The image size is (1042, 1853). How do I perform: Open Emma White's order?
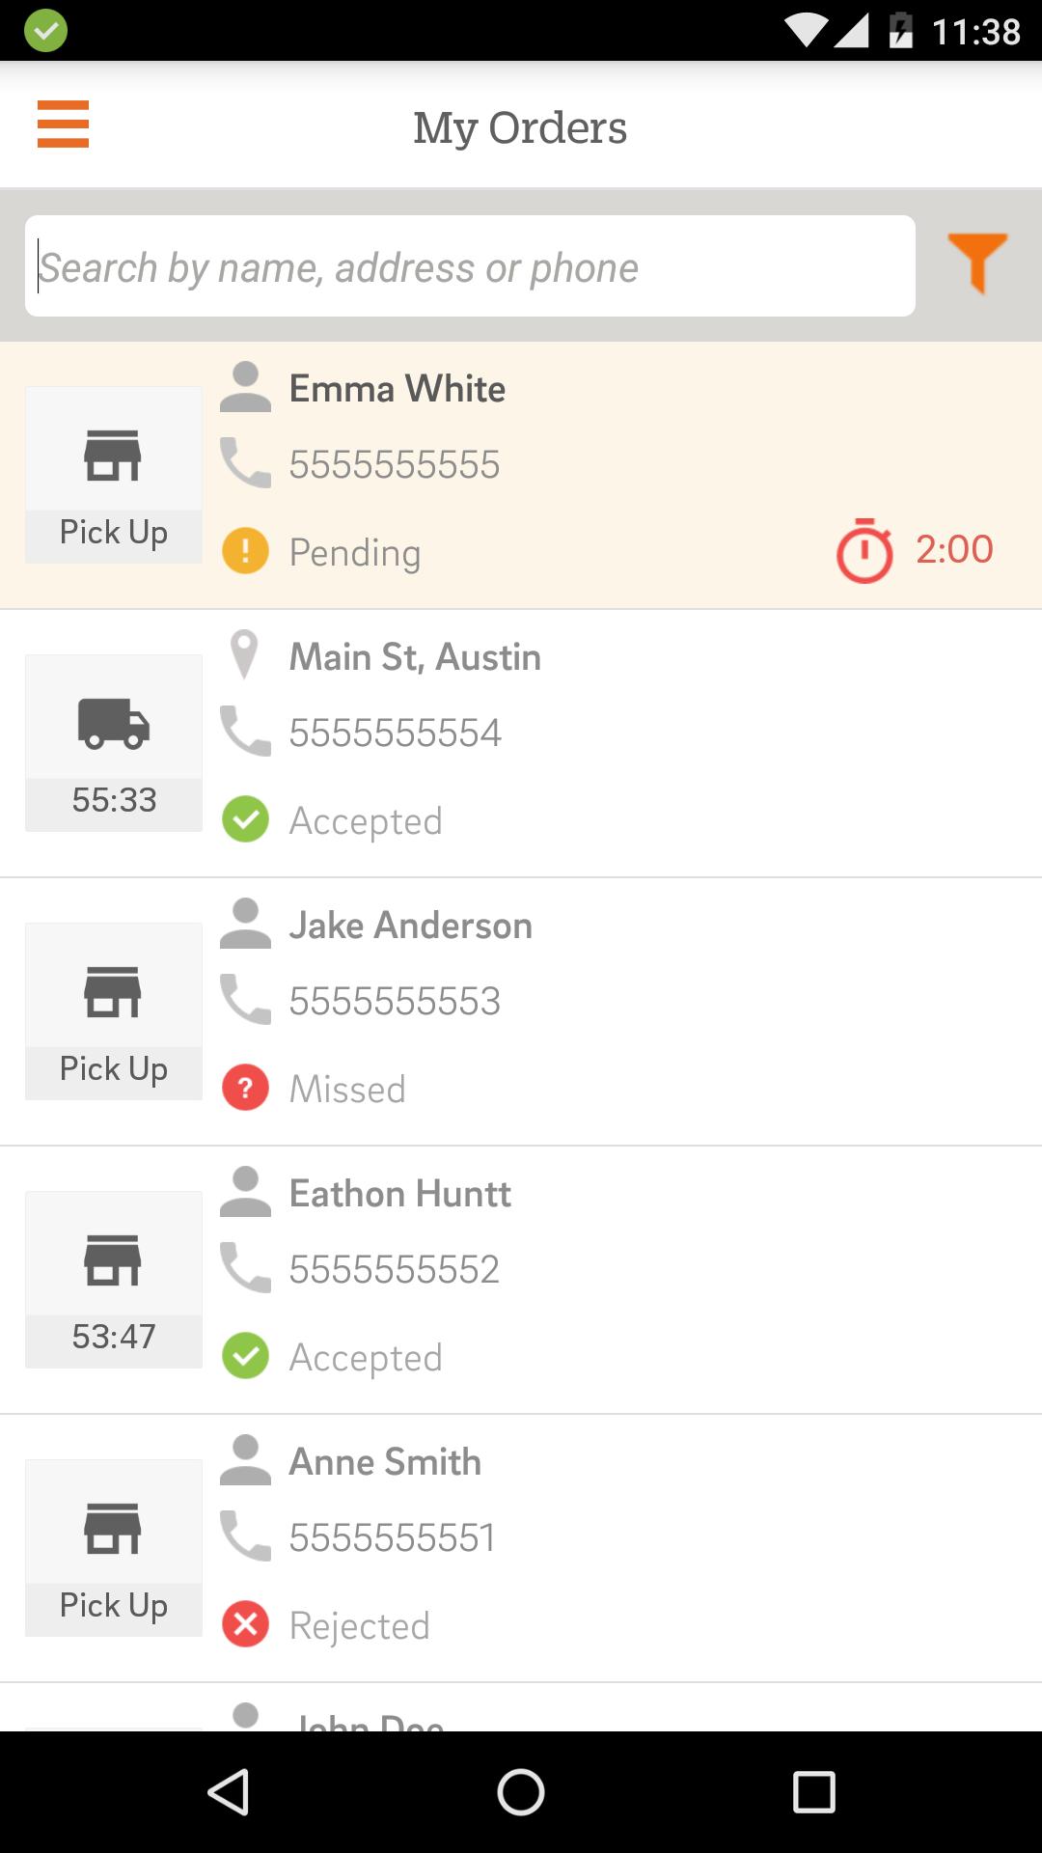[x=617, y=475]
